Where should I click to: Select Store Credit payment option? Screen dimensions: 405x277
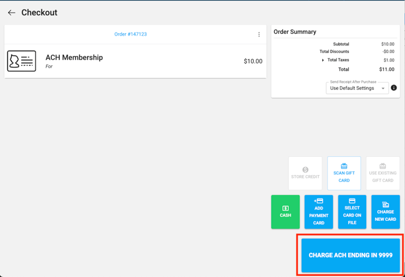(x=305, y=173)
